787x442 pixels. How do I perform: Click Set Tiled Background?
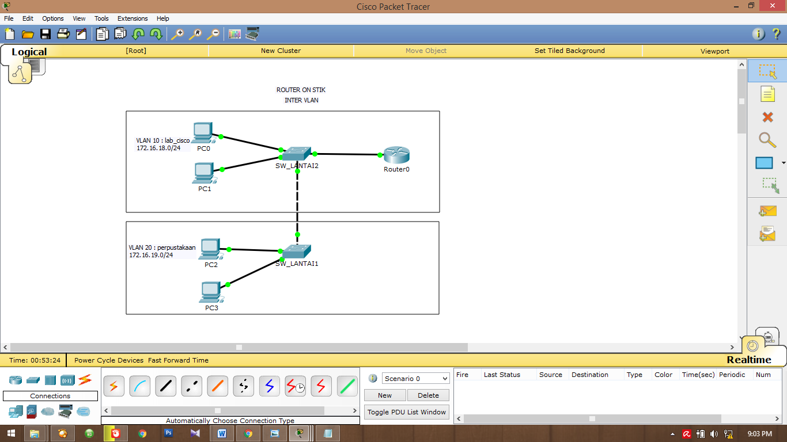tap(569, 51)
